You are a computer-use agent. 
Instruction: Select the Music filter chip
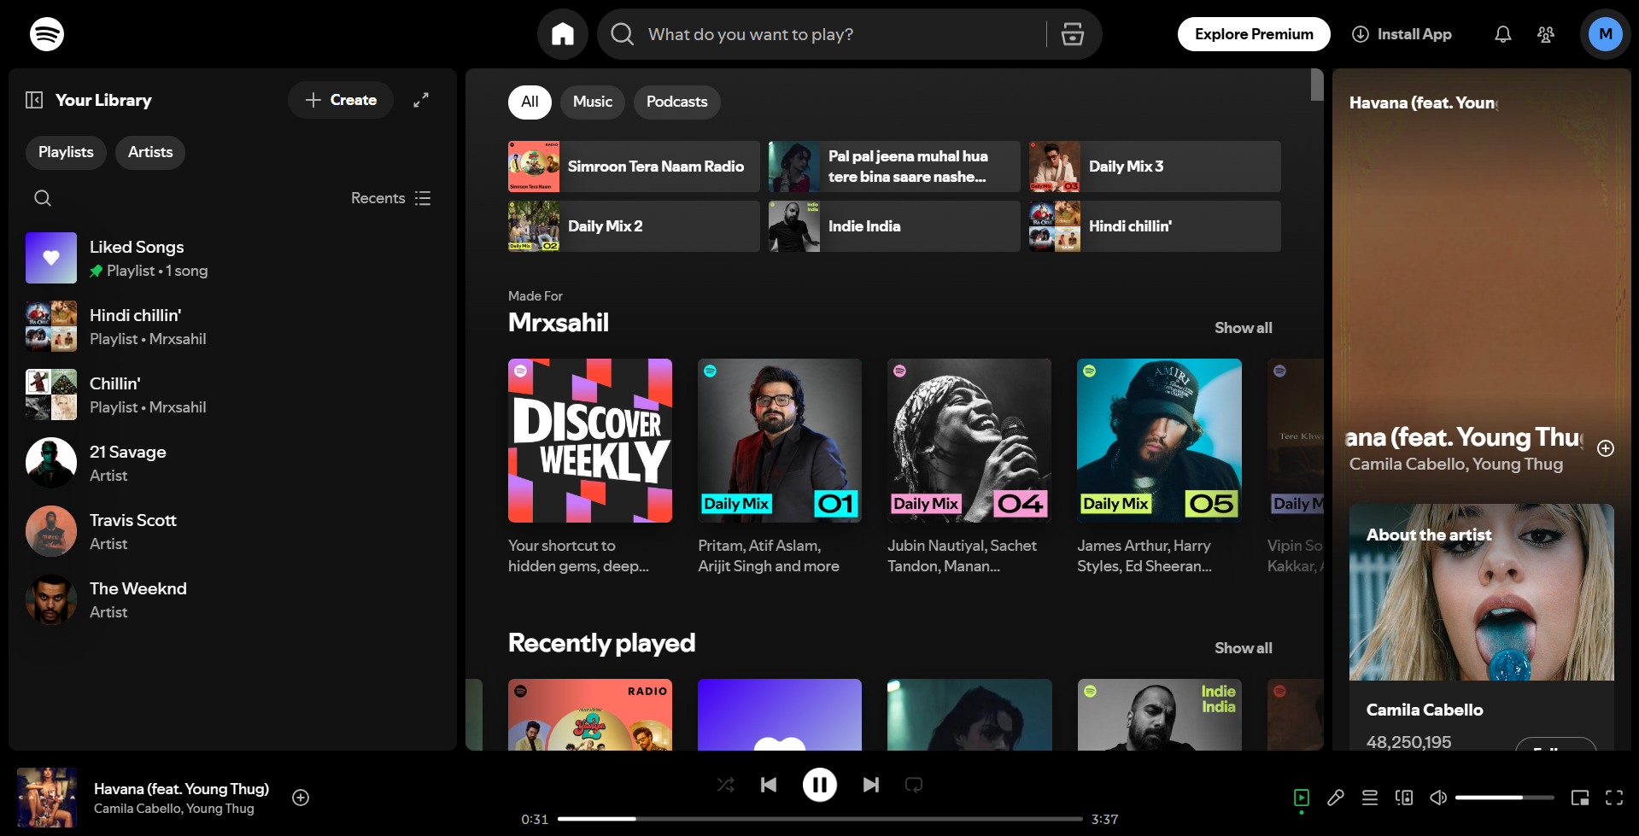(x=593, y=102)
